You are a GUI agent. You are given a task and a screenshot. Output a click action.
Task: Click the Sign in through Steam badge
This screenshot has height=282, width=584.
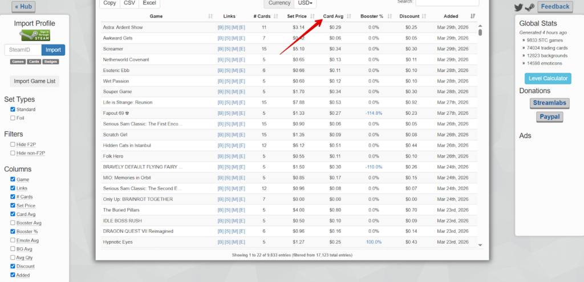coord(35,35)
